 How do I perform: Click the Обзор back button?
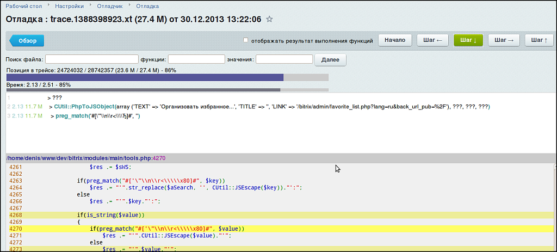coord(27,40)
